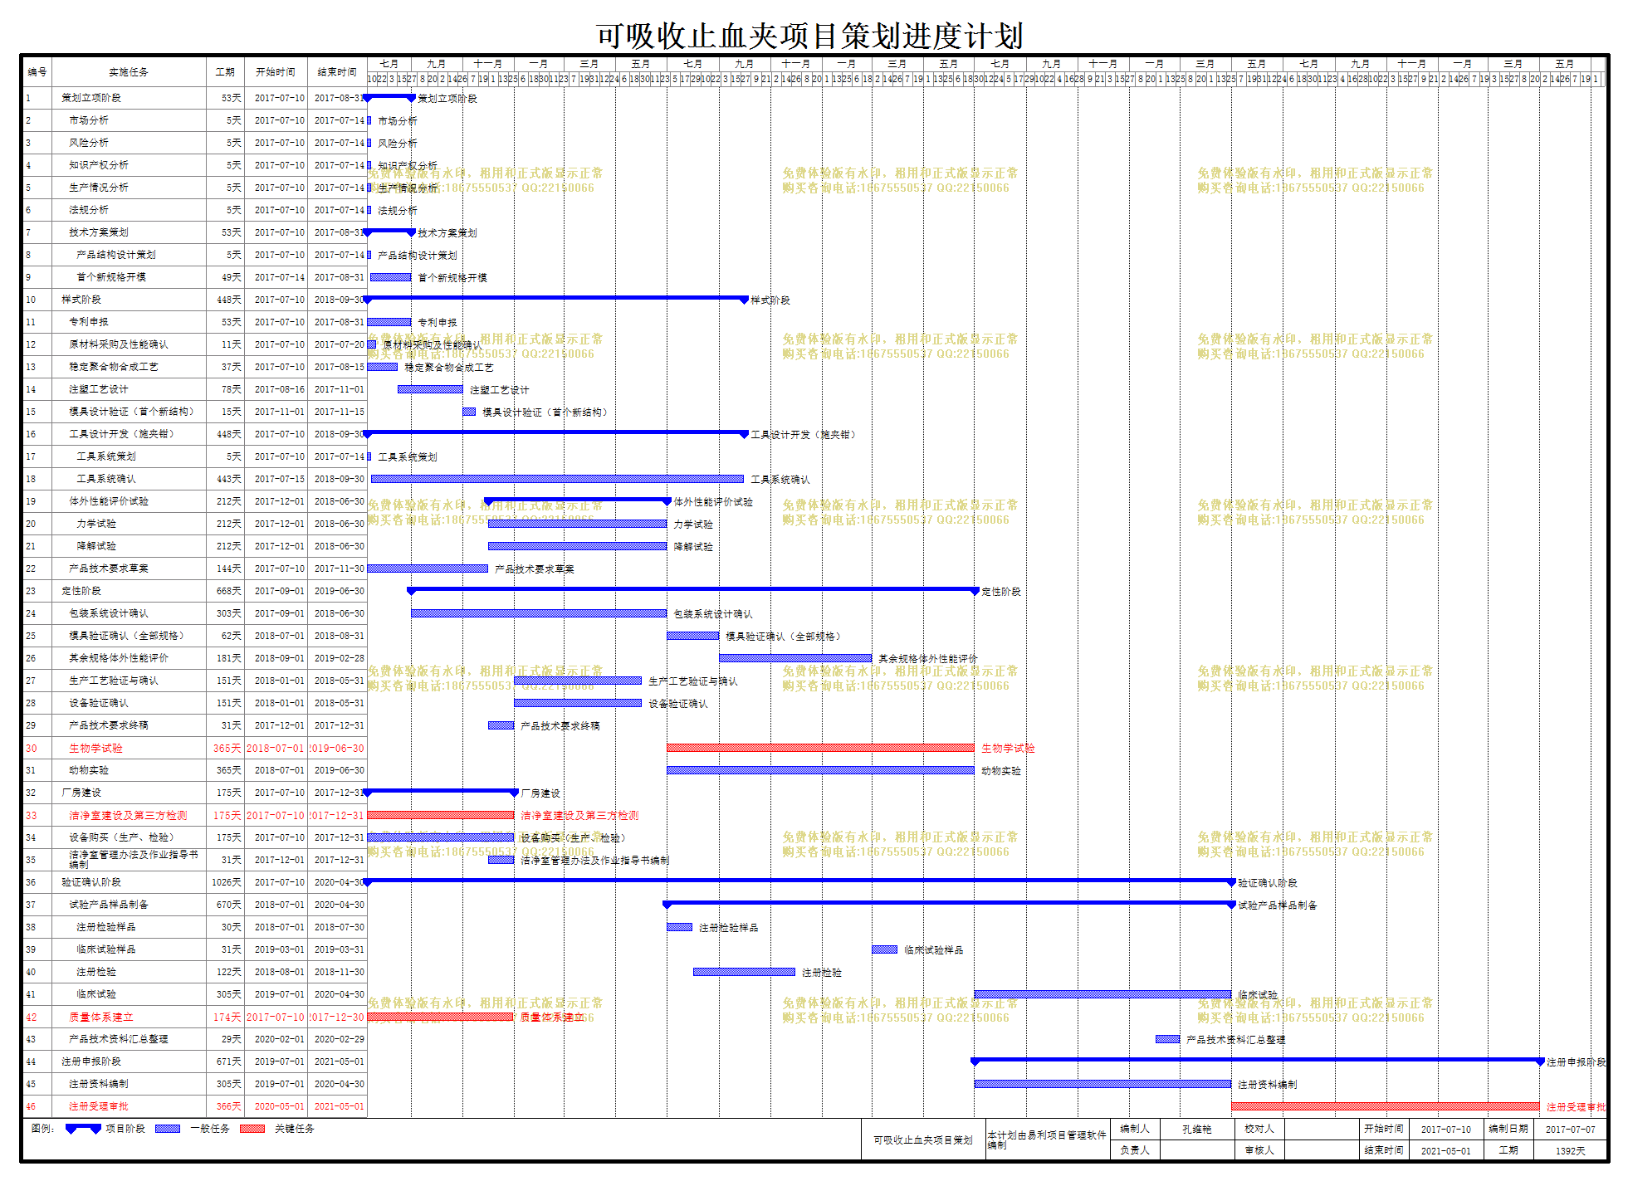Click footer cell 可吸收止血夹项目策划
Viewport: 1628px width, 1181px height.
point(922,1140)
